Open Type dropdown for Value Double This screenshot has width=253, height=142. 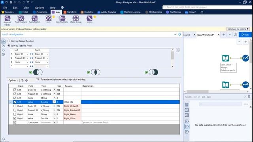click(x=54, y=102)
